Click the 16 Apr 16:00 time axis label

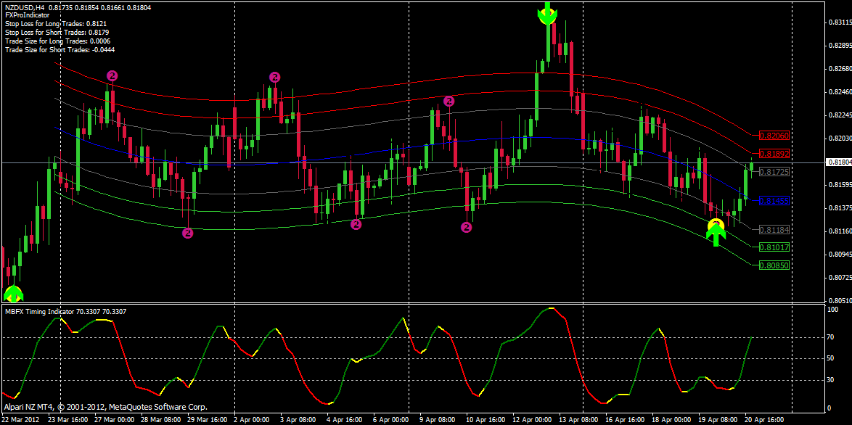click(626, 420)
